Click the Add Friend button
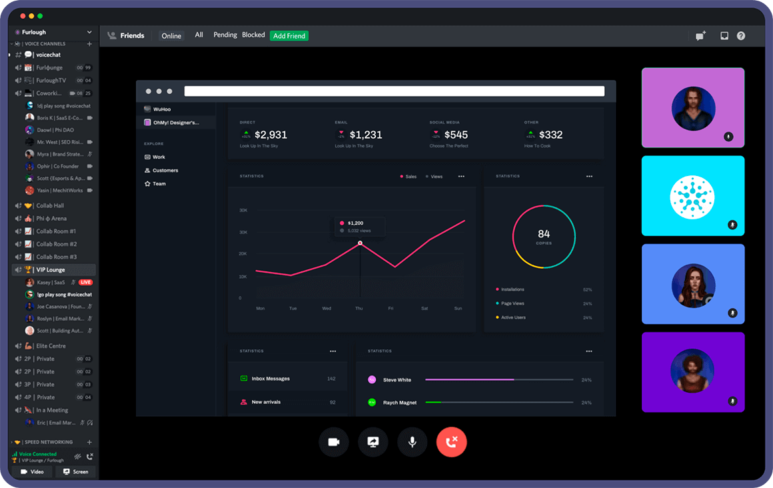This screenshot has height=488, width=773. (x=289, y=35)
